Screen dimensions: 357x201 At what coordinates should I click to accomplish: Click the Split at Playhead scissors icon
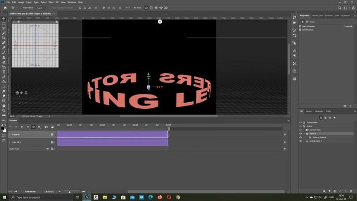pyautogui.click(x=46, y=127)
